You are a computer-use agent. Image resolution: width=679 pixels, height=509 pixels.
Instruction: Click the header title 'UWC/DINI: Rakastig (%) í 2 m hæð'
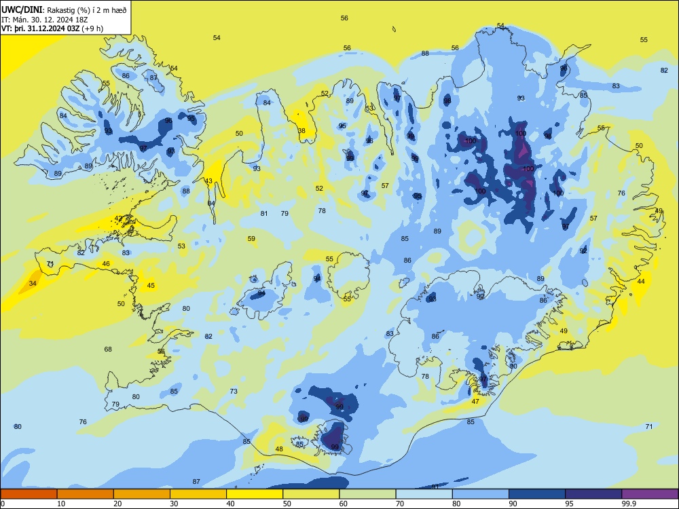64,10
